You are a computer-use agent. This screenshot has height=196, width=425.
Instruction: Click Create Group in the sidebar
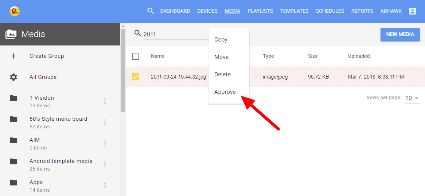[x=47, y=56]
